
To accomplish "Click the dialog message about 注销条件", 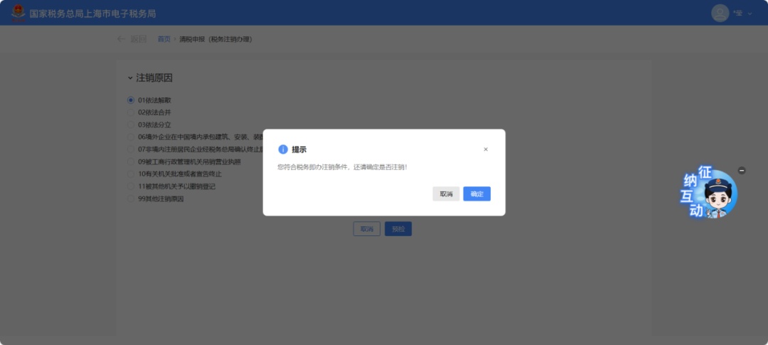I will pos(342,167).
